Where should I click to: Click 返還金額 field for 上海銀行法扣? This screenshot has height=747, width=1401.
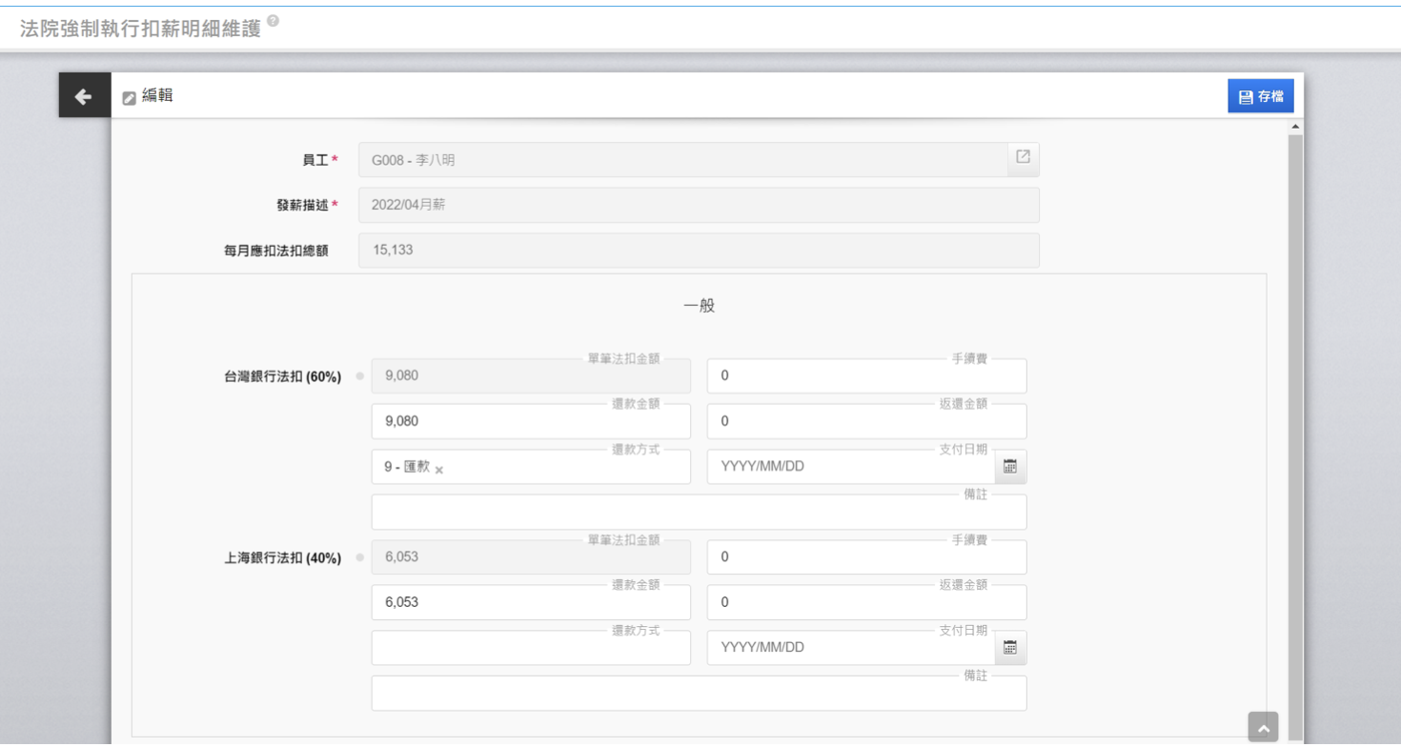point(866,602)
